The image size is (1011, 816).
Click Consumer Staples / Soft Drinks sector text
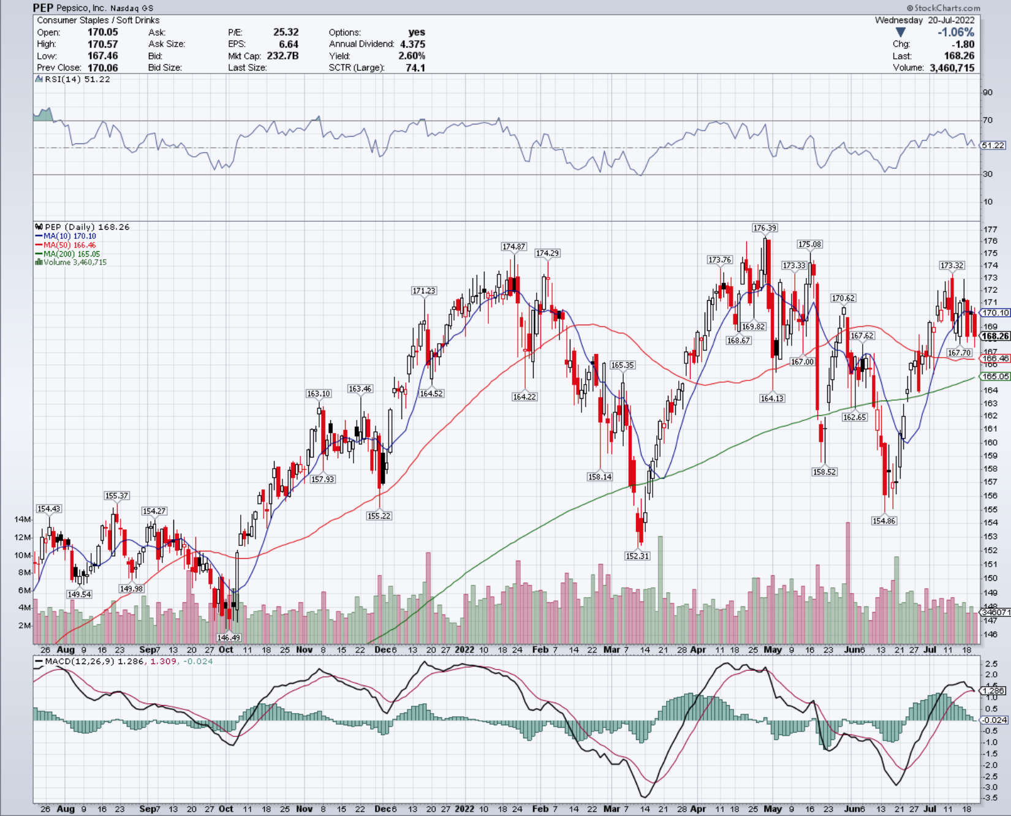[98, 20]
